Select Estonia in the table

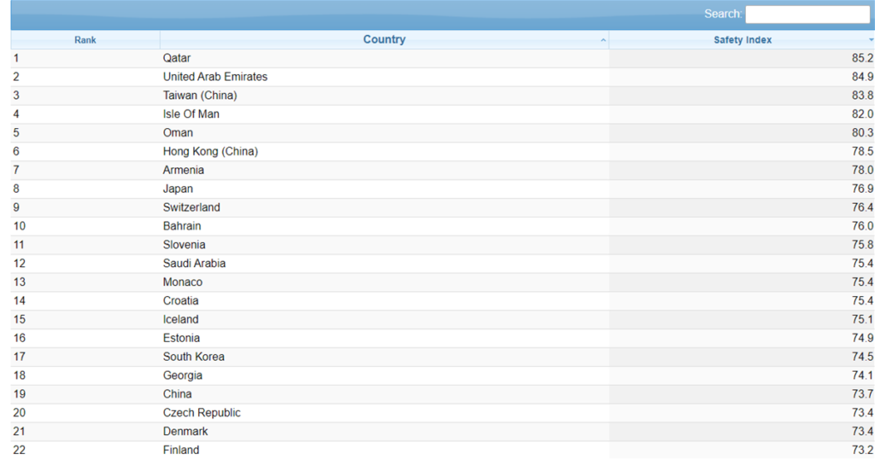pyautogui.click(x=181, y=338)
